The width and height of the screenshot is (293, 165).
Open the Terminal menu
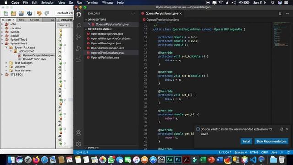92,3
